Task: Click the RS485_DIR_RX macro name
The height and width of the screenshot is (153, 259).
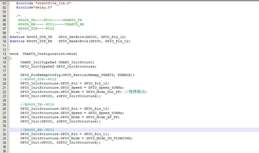Action: [39, 41]
